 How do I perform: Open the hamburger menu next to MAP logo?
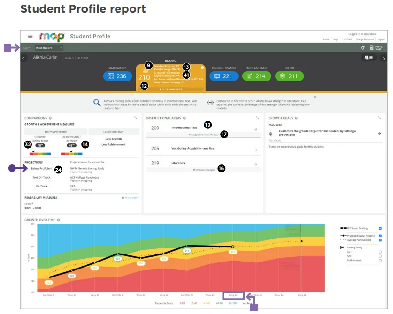[x=31, y=37]
